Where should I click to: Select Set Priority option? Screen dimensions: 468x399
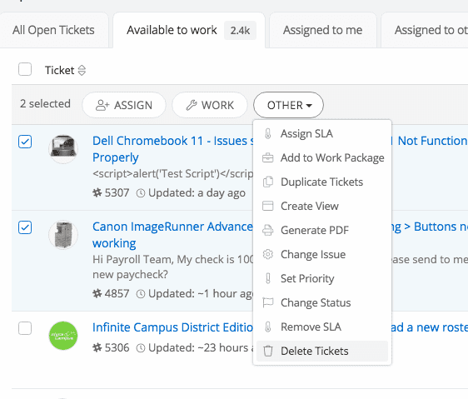[322, 279]
